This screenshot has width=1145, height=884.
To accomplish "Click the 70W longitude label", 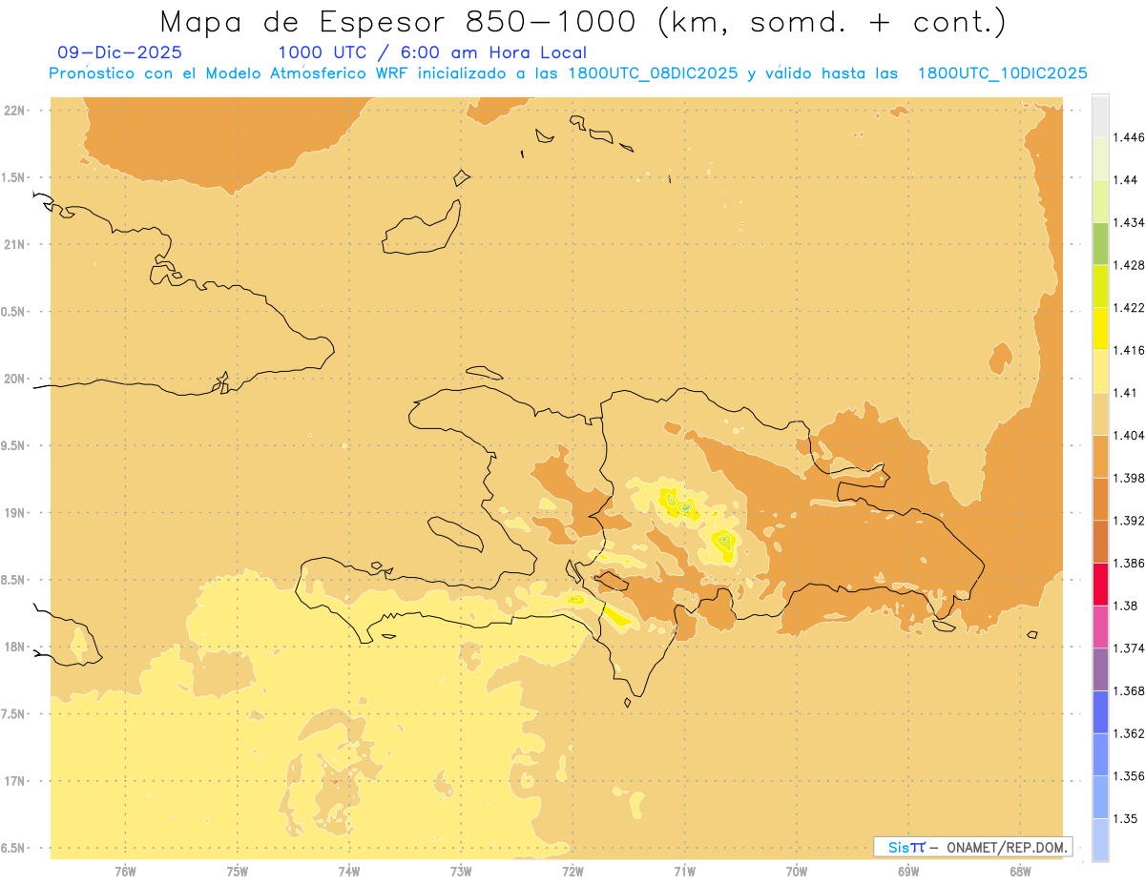I will point(797,871).
